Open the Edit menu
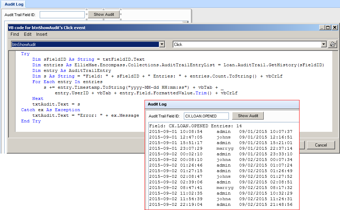 [x=27, y=34]
